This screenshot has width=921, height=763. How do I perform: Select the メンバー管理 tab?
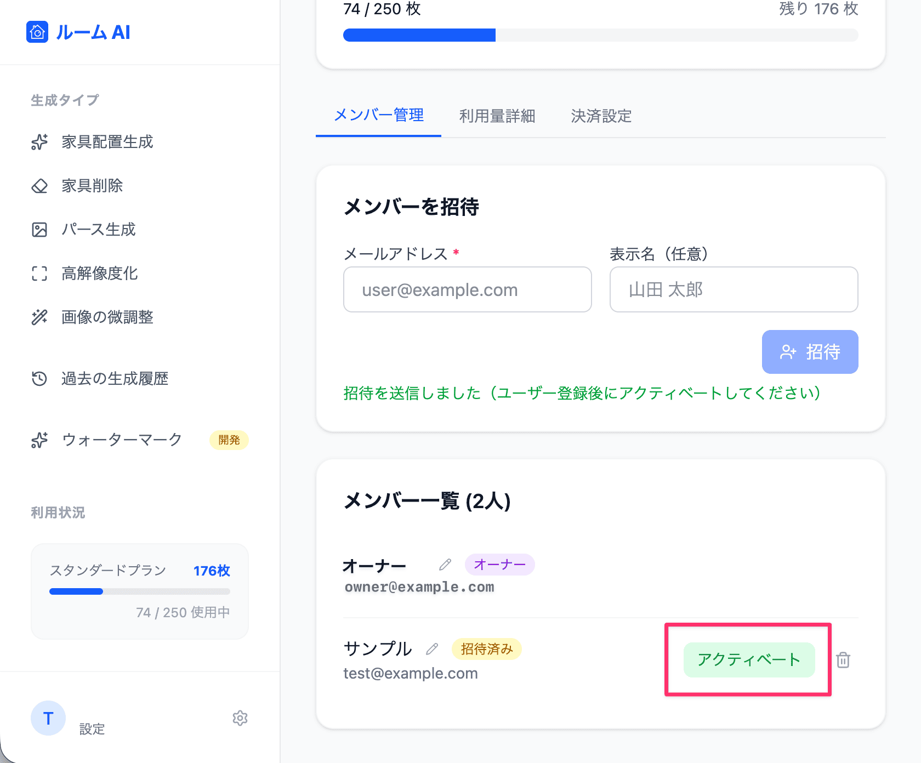coord(379,116)
